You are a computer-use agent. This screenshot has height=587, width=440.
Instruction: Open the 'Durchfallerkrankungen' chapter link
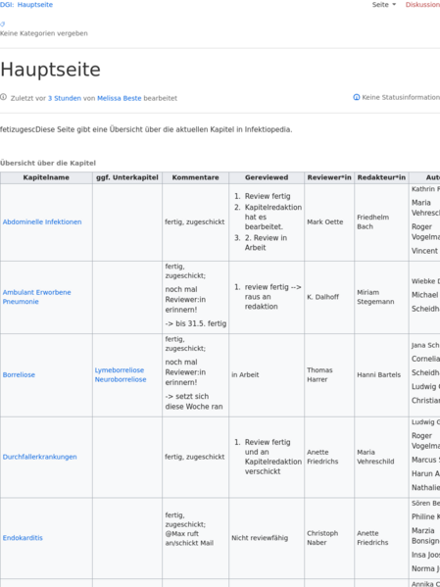coord(40,457)
